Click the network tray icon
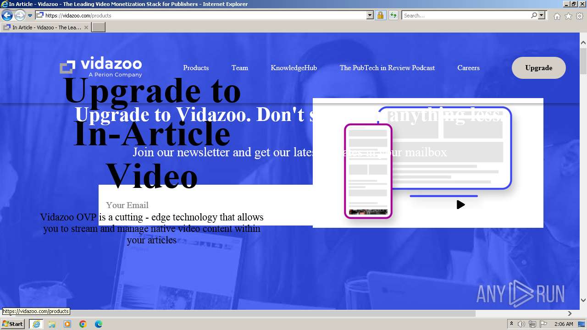587x330 pixels. tap(532, 324)
